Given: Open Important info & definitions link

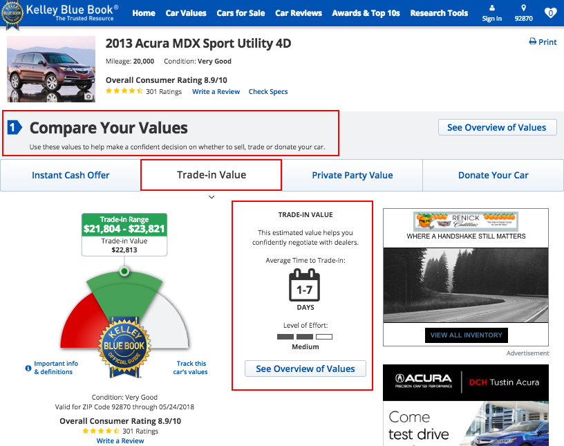Looking at the screenshot, I should point(56,368).
